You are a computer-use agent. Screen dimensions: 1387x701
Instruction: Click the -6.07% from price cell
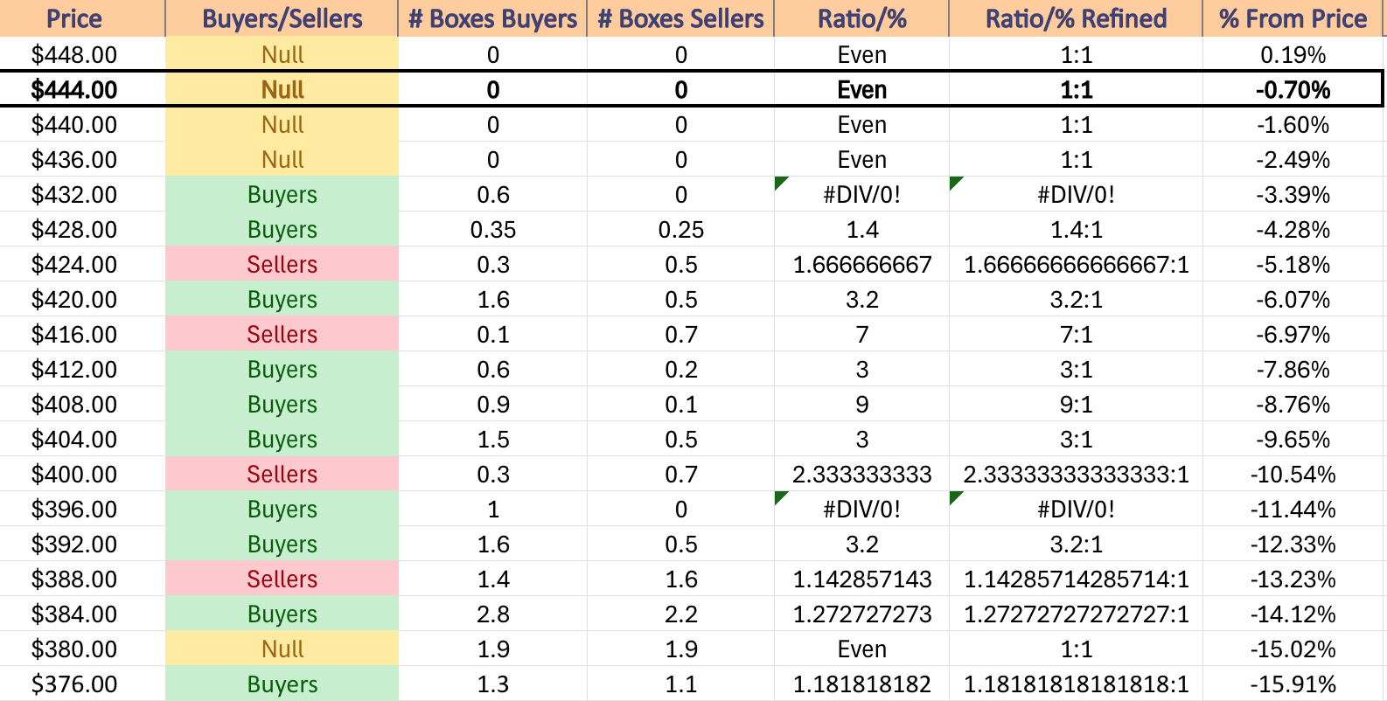1293,299
